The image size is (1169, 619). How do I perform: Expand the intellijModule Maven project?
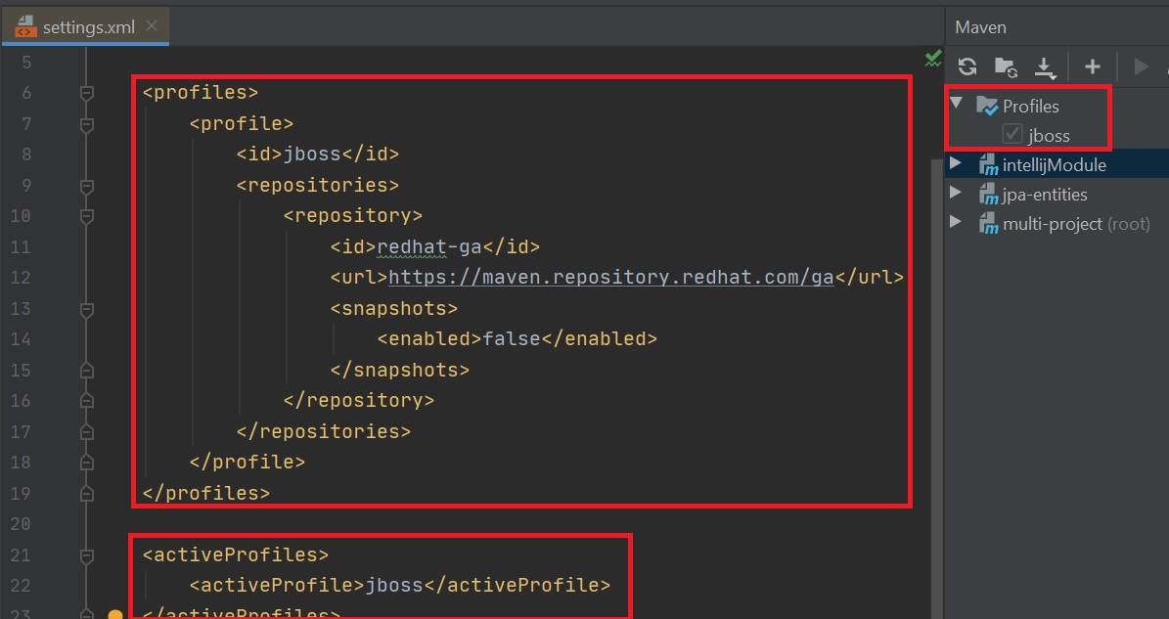pyautogui.click(x=956, y=164)
